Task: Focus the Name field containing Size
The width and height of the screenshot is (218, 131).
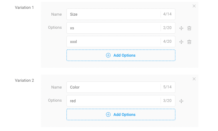Action: (x=114, y=14)
